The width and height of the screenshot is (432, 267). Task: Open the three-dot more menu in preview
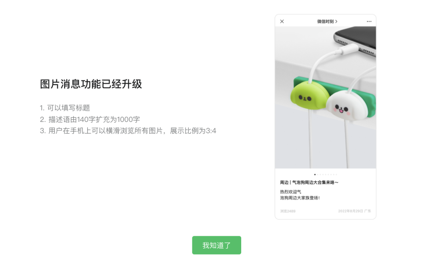[x=369, y=22]
